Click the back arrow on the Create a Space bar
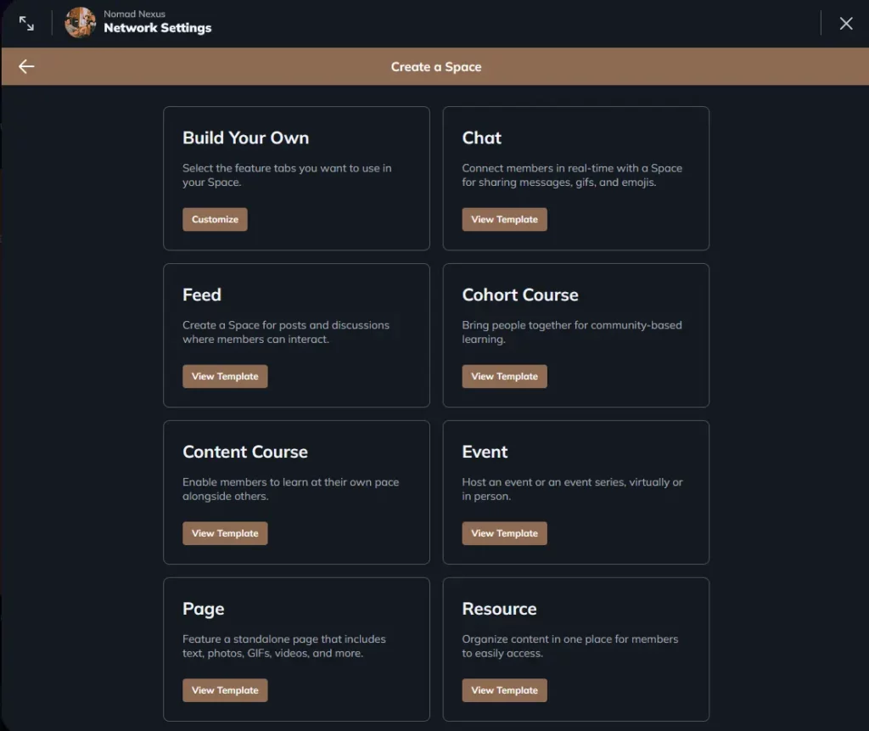Image resolution: width=869 pixels, height=731 pixels. click(x=25, y=65)
